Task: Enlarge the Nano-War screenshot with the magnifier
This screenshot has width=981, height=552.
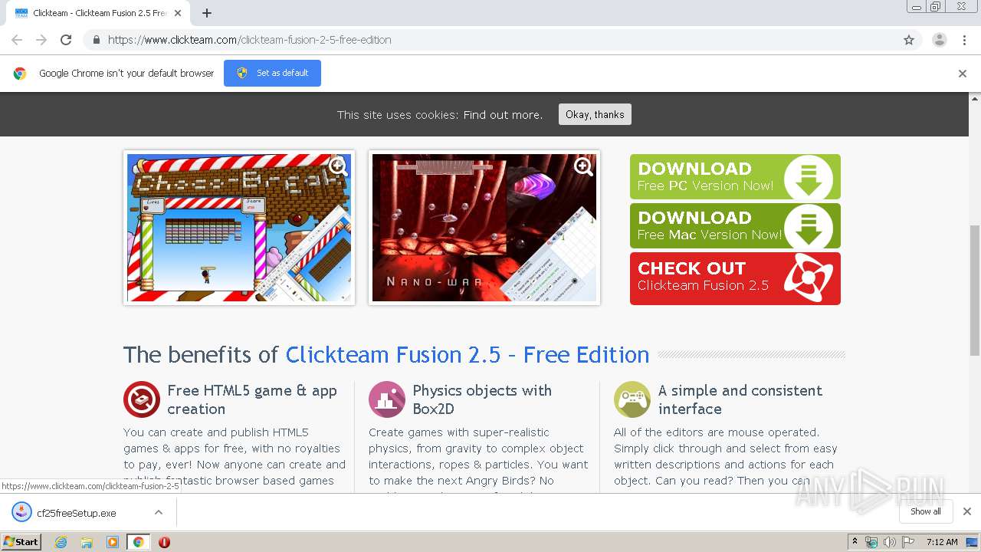Action: coord(583,166)
